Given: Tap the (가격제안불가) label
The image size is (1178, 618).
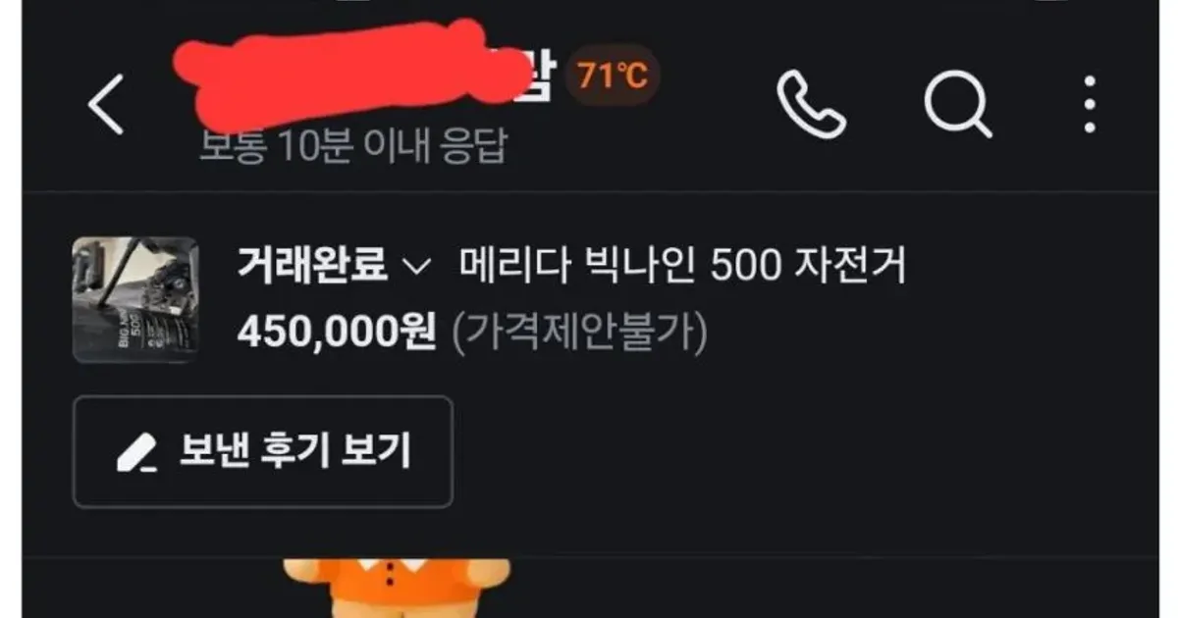Looking at the screenshot, I should pos(579,335).
